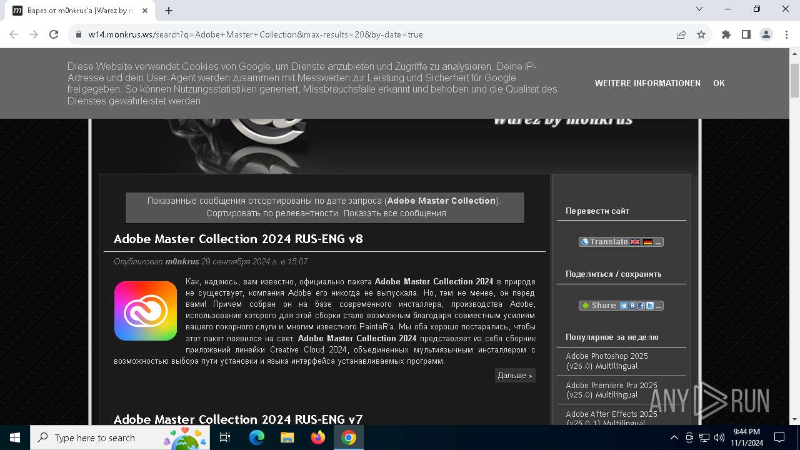Image resolution: width=800 pixels, height=450 pixels.
Task: Bookmark this tab with the star icon
Action: (x=701, y=35)
